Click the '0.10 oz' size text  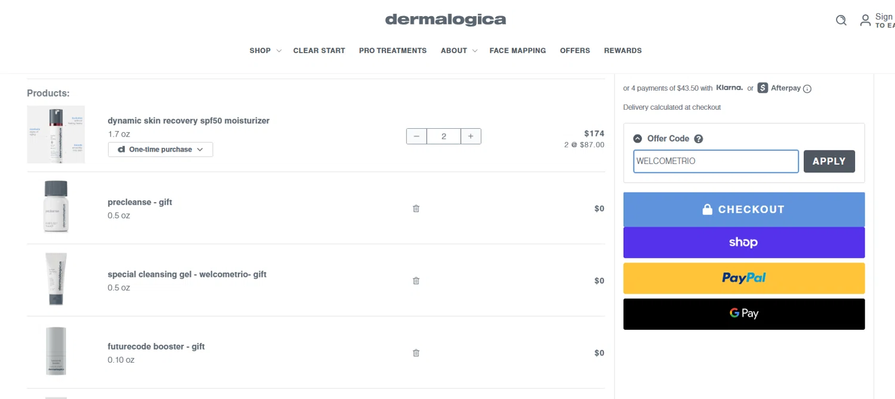click(x=121, y=360)
